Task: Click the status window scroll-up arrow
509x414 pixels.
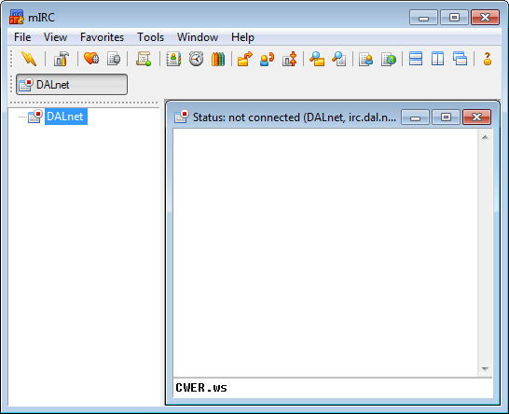Action: click(485, 137)
